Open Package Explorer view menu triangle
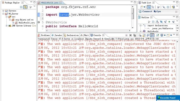The height and width of the screenshot is (101, 180). (x=34, y=6)
